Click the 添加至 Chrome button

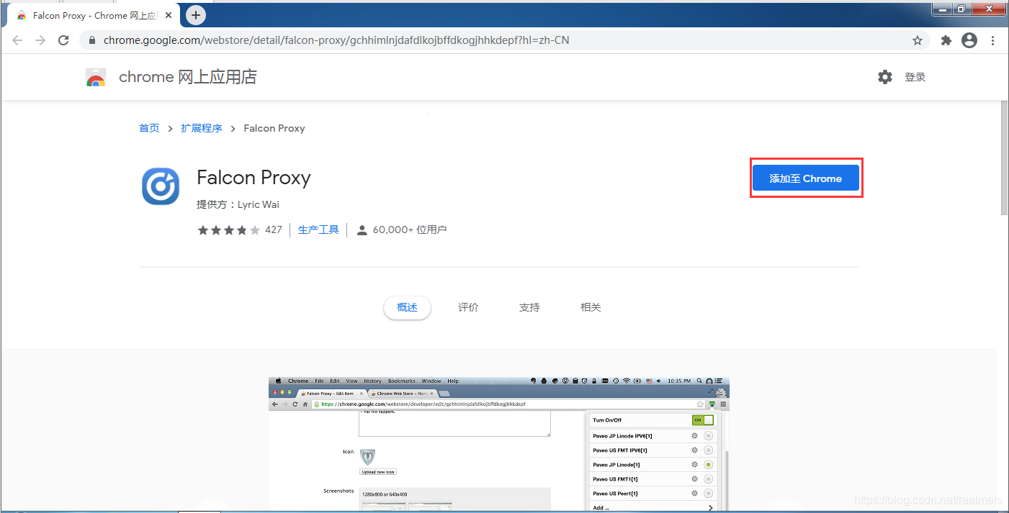pyautogui.click(x=806, y=178)
